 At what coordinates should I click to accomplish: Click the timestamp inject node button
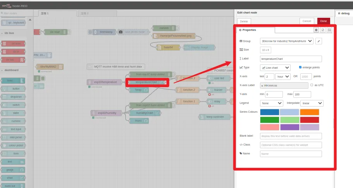pyautogui.click(x=90, y=32)
